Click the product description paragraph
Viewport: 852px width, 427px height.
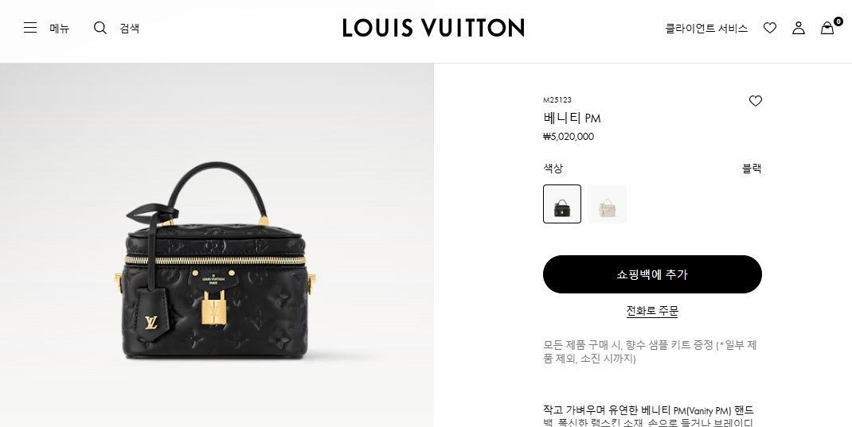coord(649,416)
